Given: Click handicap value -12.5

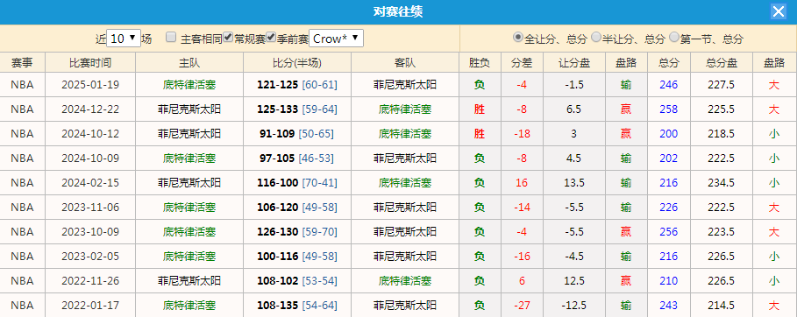Looking at the screenshot, I should (x=574, y=306).
